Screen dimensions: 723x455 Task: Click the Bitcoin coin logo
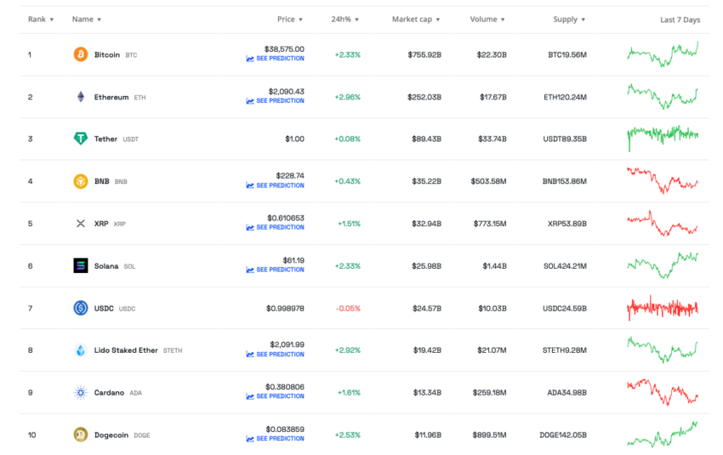[x=81, y=54]
